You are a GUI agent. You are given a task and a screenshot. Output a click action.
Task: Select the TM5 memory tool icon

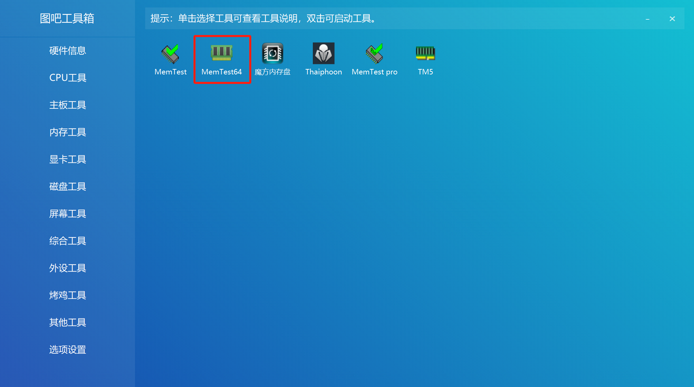425,54
